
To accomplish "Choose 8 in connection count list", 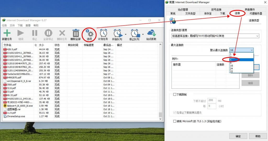I will tap(241, 63).
